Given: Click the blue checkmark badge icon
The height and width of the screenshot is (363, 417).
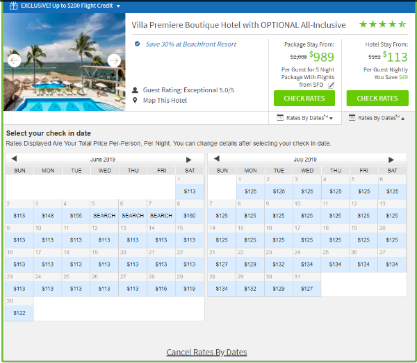Looking at the screenshot, I should 137,44.
